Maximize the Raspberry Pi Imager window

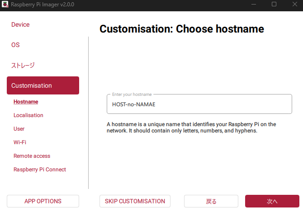(x=274, y=4)
